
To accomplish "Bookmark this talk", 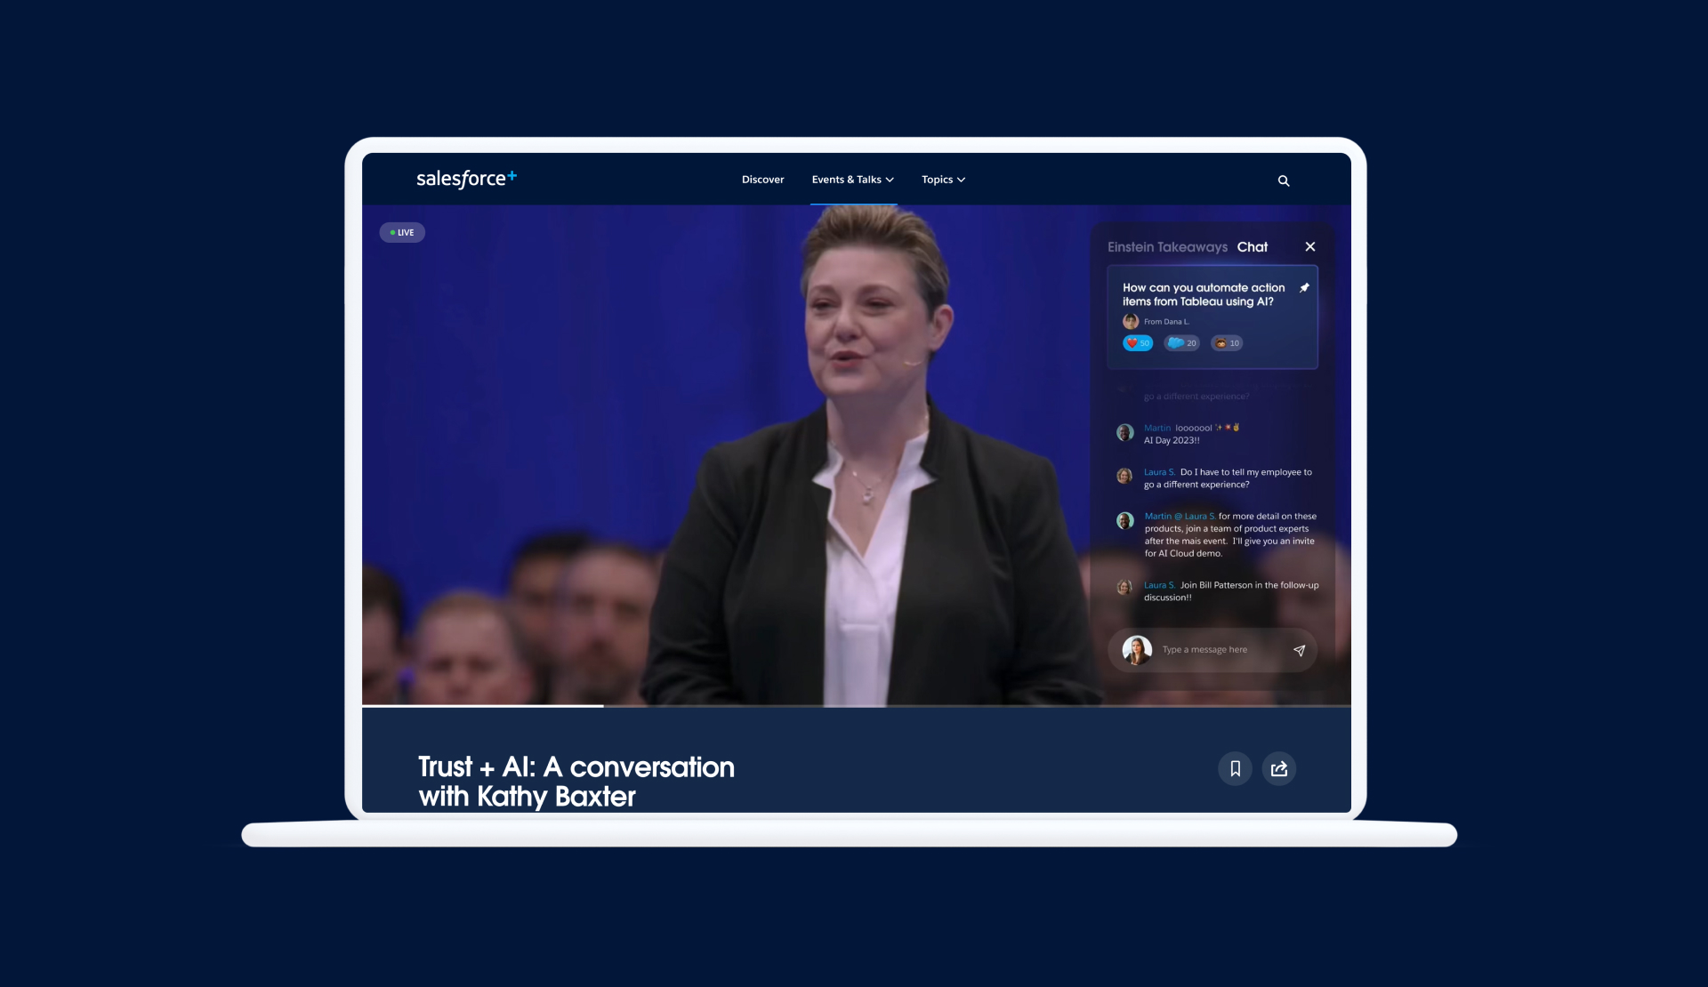I will (1235, 769).
